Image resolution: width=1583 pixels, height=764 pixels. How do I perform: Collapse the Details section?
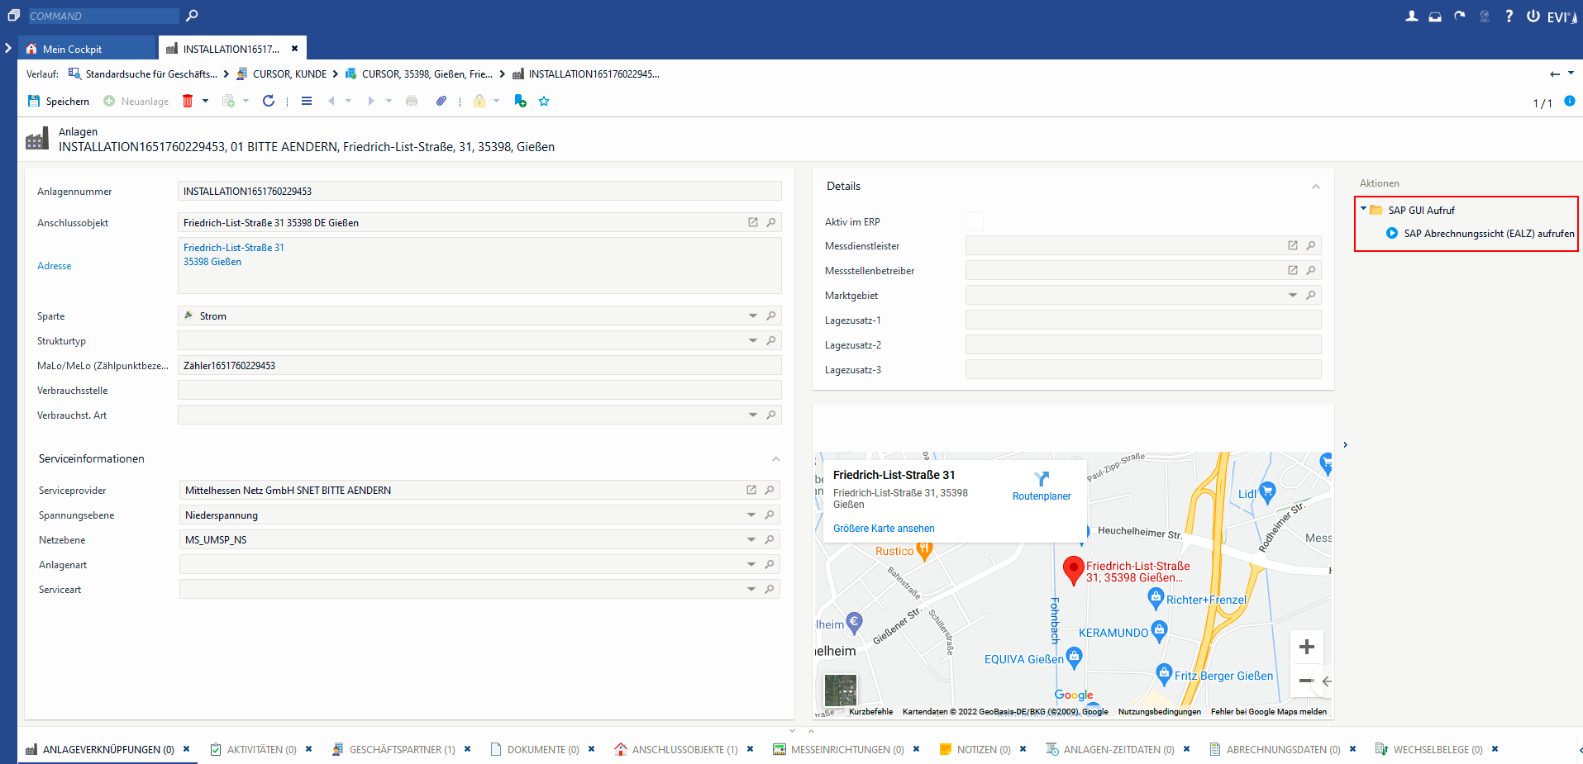click(x=1315, y=187)
